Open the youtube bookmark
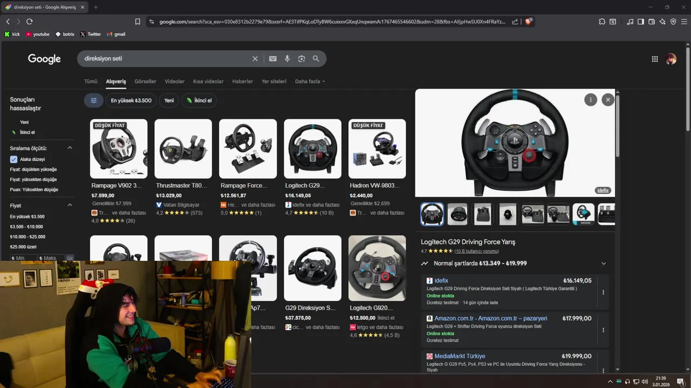Image resolution: width=691 pixels, height=388 pixels. 37,34
